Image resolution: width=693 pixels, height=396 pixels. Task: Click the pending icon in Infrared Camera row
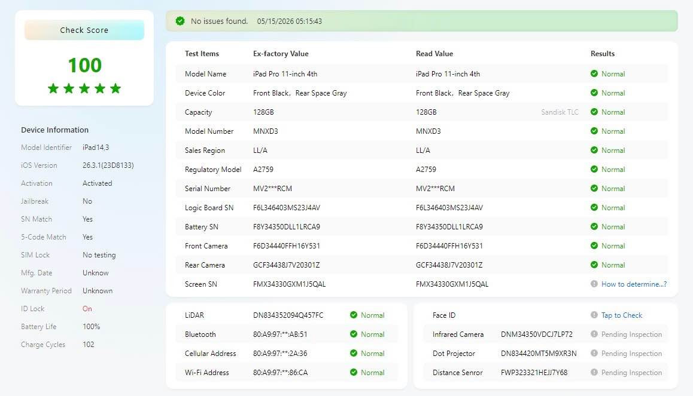click(x=594, y=334)
